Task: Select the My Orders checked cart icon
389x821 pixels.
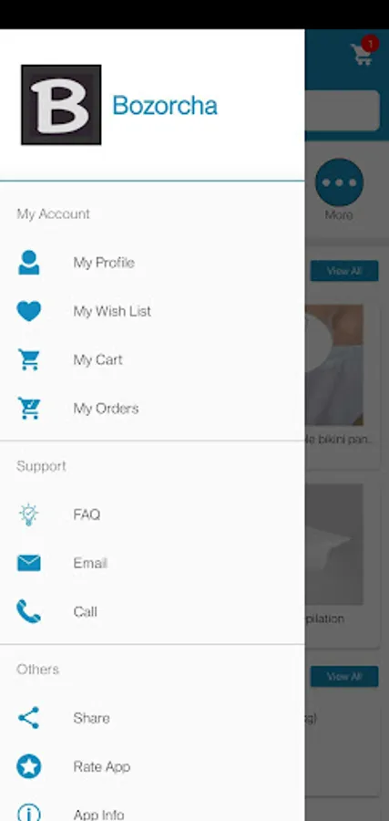Action: 29,409
